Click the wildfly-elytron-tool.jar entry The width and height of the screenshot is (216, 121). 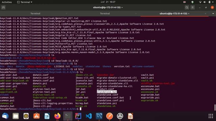158,83
